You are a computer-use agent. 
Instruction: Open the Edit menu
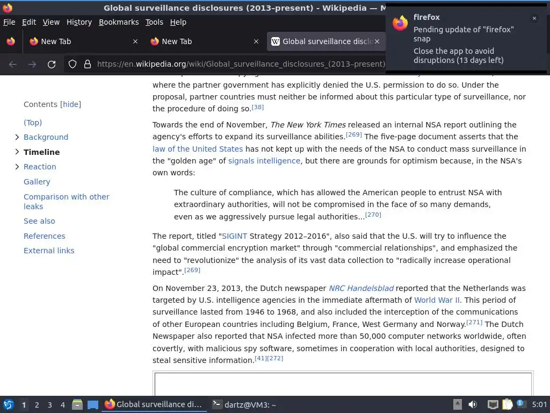pos(29,22)
